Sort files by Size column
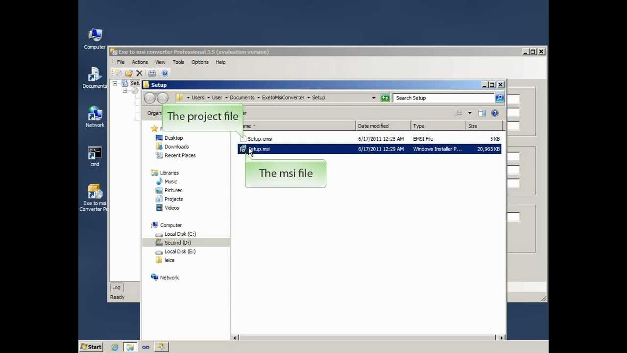The width and height of the screenshot is (627, 353). 484,126
